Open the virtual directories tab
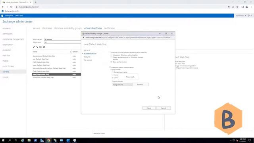This screenshot has height=143, width=254. 93,28
